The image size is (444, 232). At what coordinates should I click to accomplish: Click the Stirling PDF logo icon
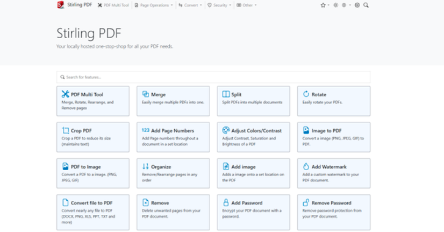(x=61, y=4)
